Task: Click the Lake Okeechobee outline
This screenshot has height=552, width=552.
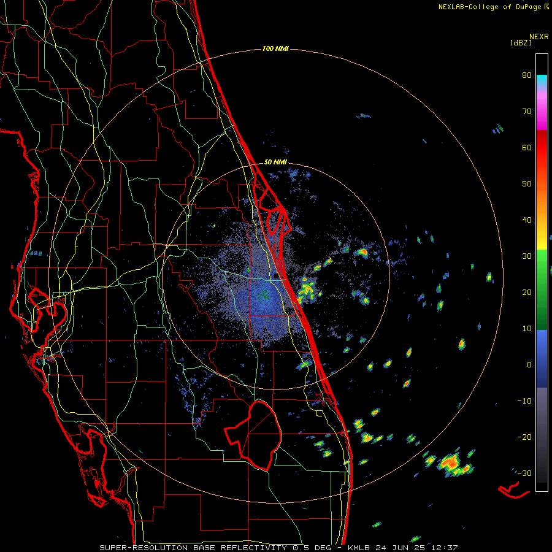Action: [253, 435]
